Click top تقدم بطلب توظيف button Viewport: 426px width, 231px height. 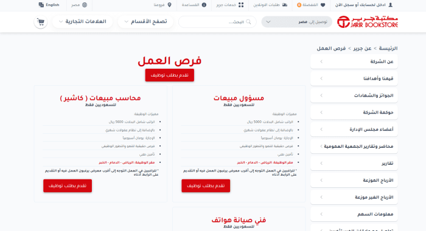pyautogui.click(x=170, y=75)
